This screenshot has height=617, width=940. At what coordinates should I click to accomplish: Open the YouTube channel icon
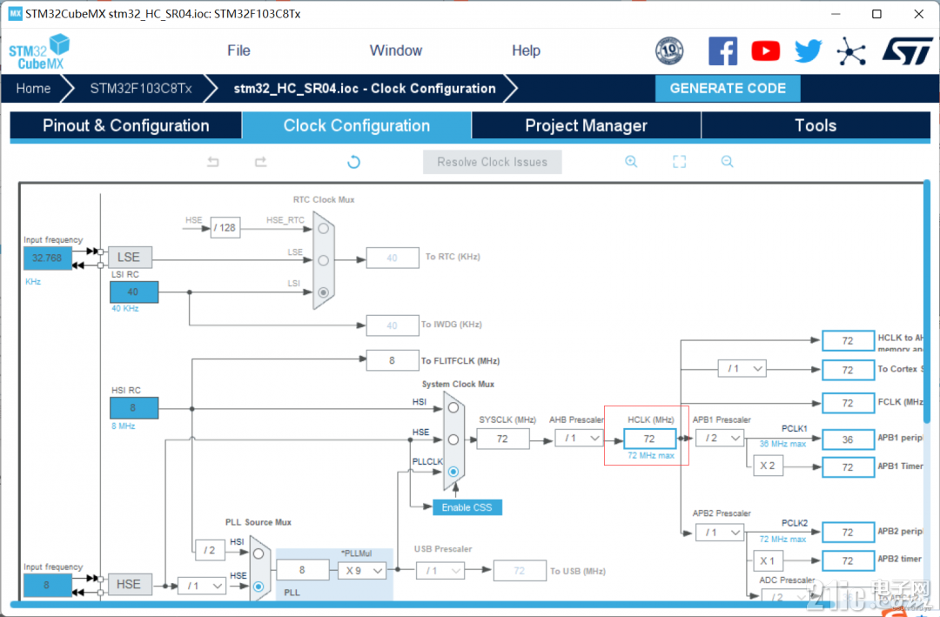pos(766,51)
